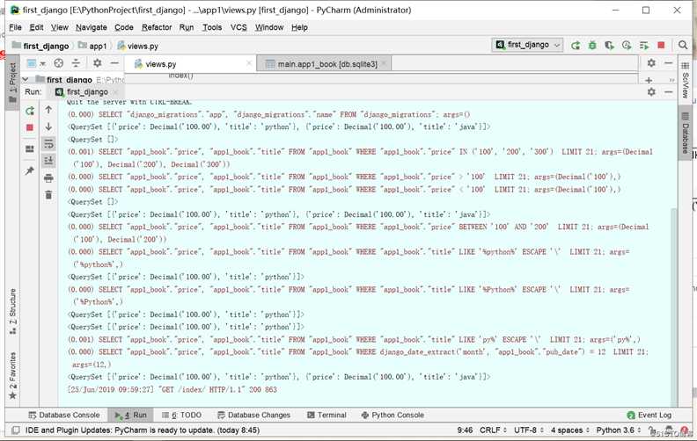Run first_django with green toolbar arrow

click(576, 46)
